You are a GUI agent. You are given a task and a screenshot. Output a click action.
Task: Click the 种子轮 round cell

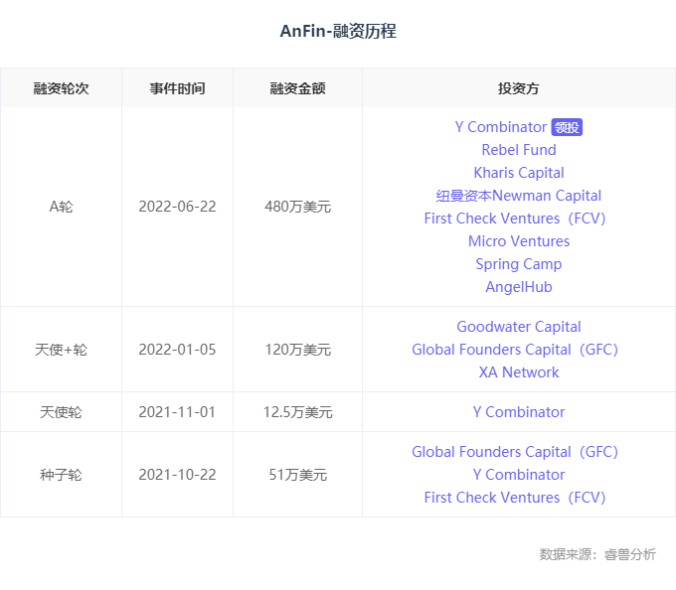[x=62, y=475]
